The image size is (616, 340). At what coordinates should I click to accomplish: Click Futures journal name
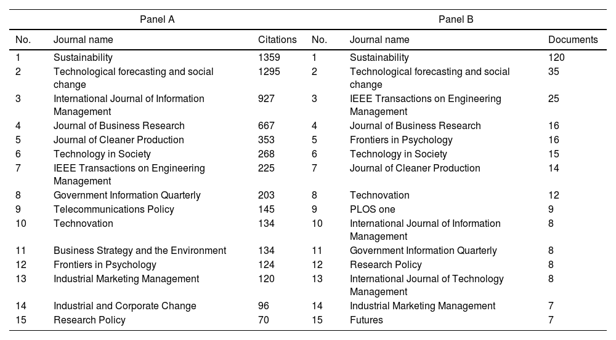coord(366,320)
